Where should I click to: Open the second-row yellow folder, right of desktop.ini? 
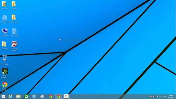pos(14,18)
